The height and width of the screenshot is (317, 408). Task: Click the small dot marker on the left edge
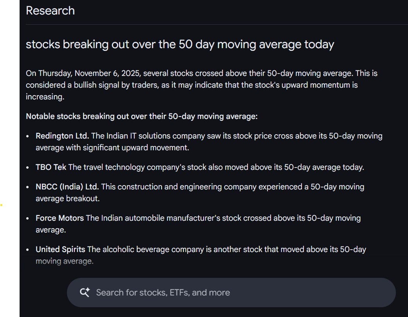pyautogui.click(x=1, y=204)
